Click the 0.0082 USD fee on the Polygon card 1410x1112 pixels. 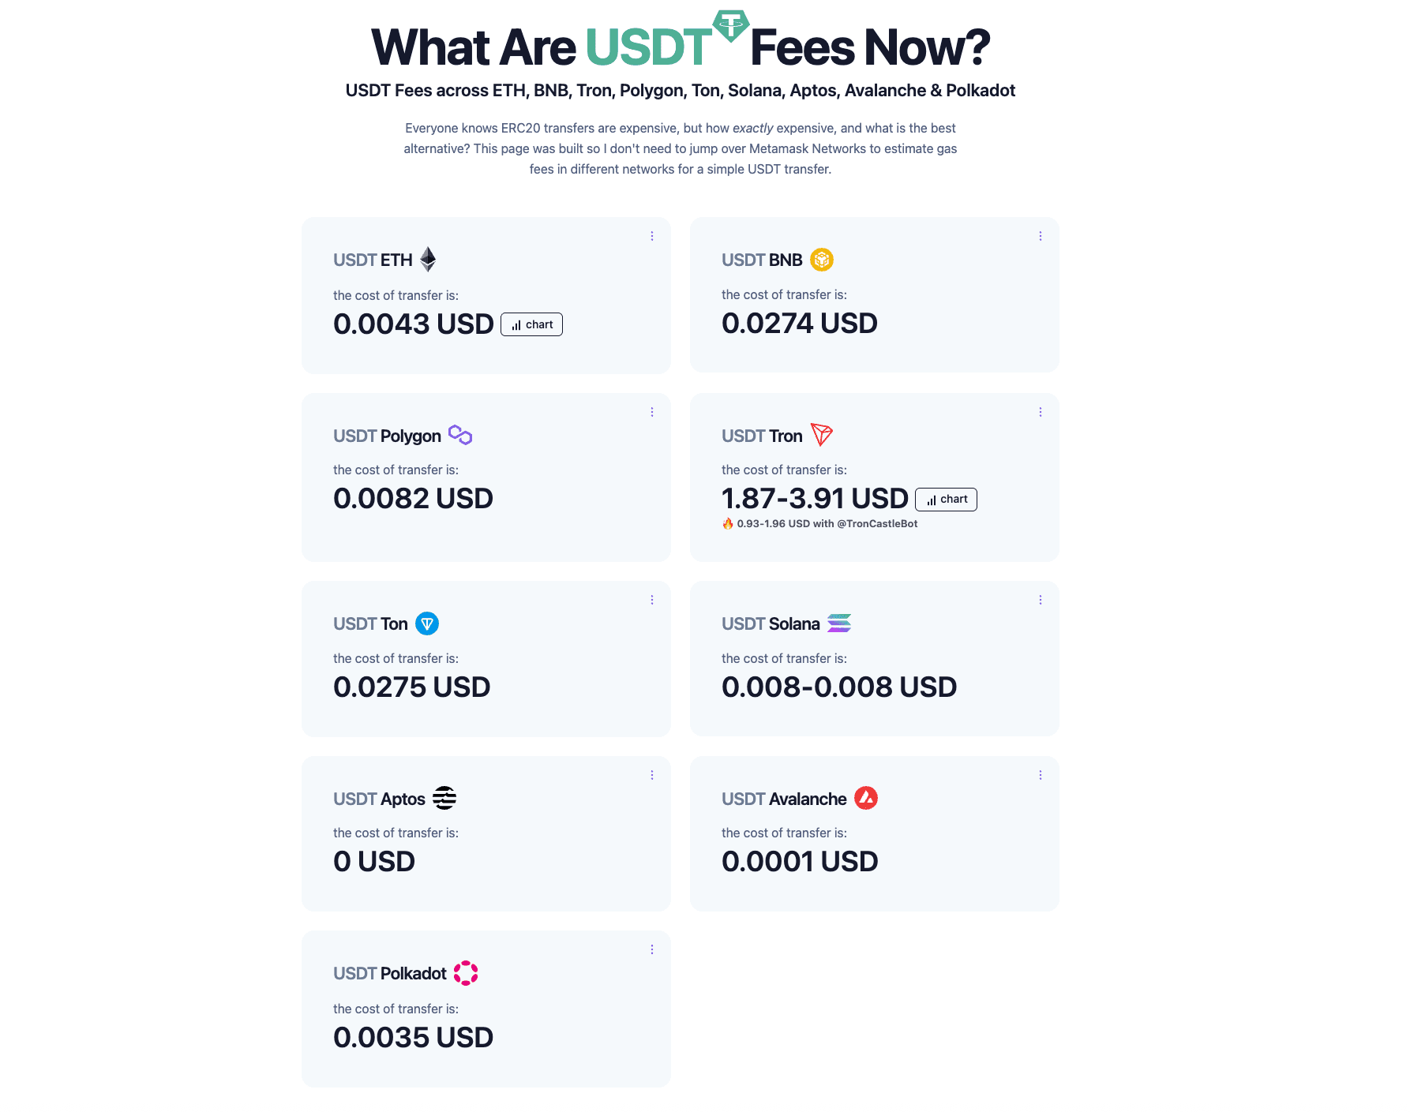click(413, 498)
